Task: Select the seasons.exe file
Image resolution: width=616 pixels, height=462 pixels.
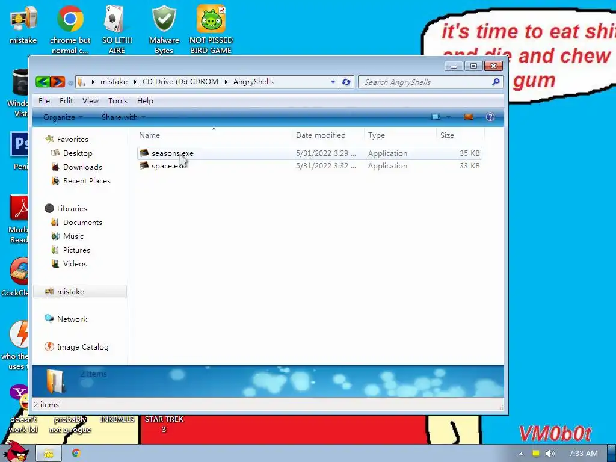Action: [x=310, y=153]
